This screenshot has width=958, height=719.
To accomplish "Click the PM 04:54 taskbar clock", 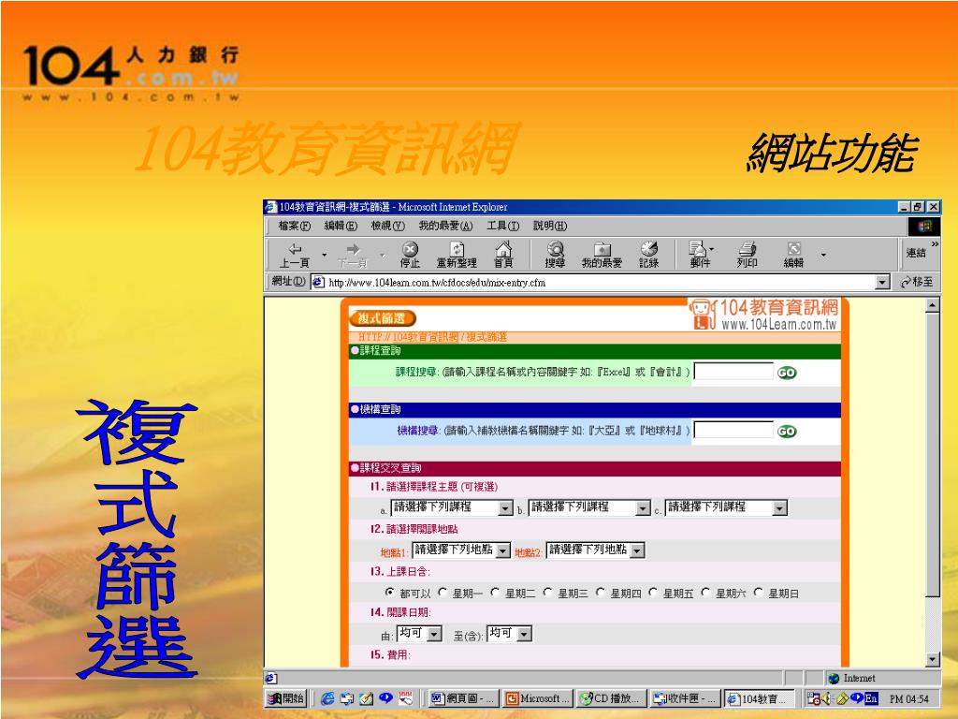I will click(x=909, y=698).
